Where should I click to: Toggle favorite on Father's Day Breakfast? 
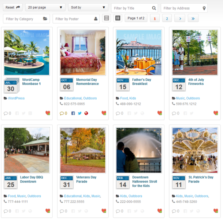click(x=160, y=113)
